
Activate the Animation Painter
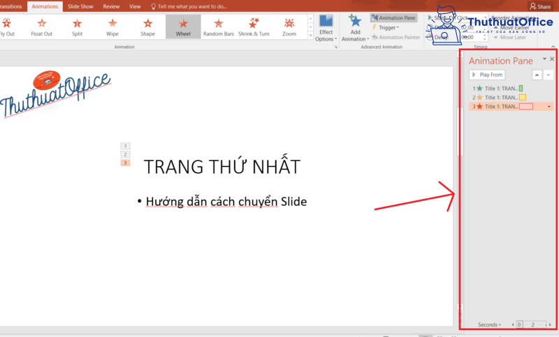tap(395, 37)
